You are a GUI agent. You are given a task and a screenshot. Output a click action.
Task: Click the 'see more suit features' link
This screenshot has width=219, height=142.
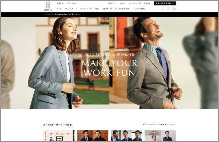[x=159, y=125]
